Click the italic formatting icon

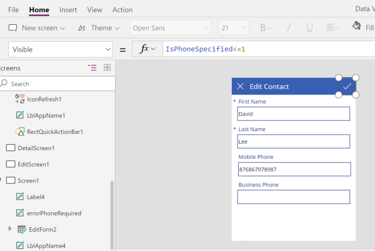click(288, 28)
